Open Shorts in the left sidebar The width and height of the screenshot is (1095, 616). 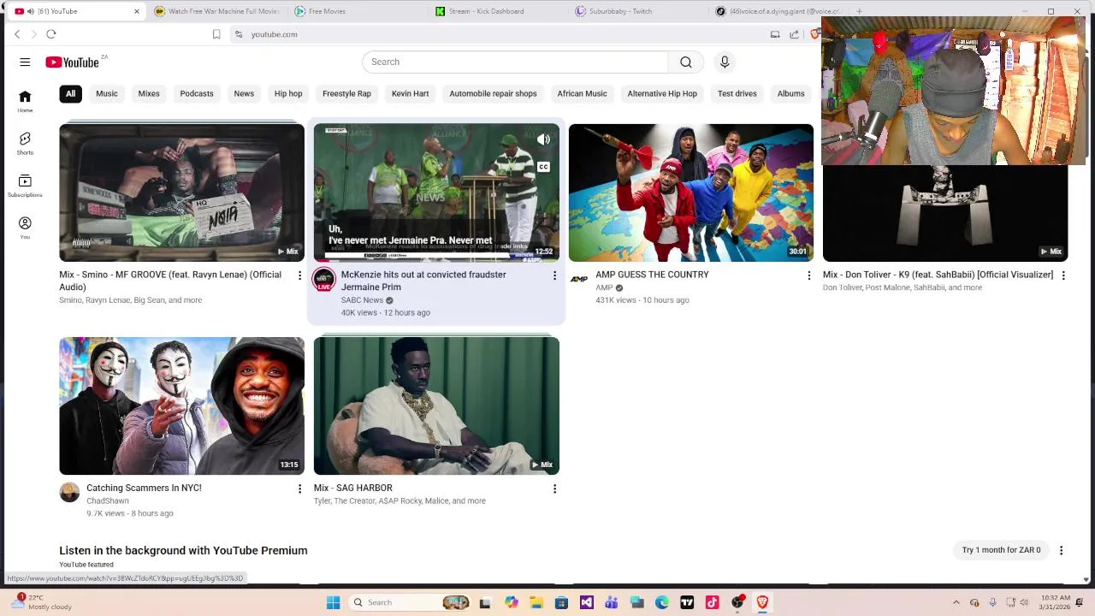click(25, 143)
